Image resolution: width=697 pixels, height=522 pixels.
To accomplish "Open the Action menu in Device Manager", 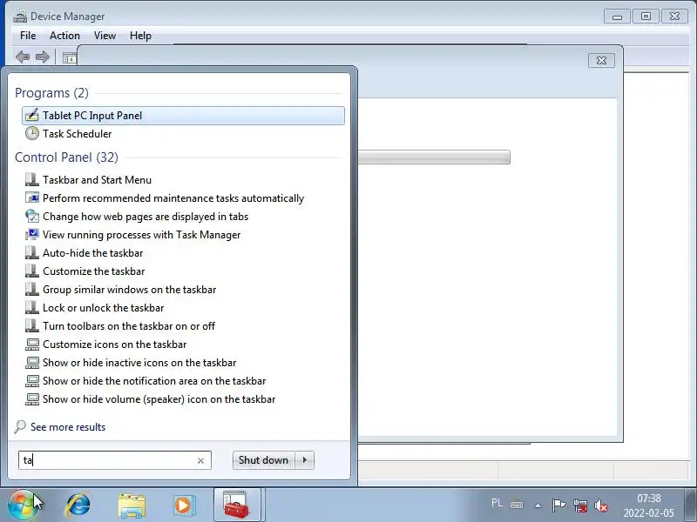I will [x=64, y=36].
